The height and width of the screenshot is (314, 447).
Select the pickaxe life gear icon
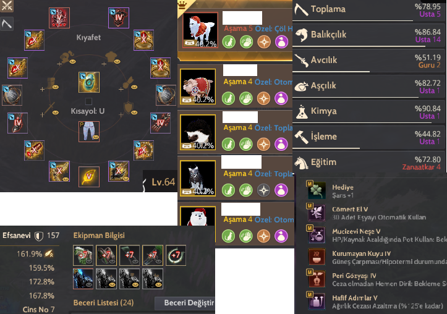[x=7, y=24]
